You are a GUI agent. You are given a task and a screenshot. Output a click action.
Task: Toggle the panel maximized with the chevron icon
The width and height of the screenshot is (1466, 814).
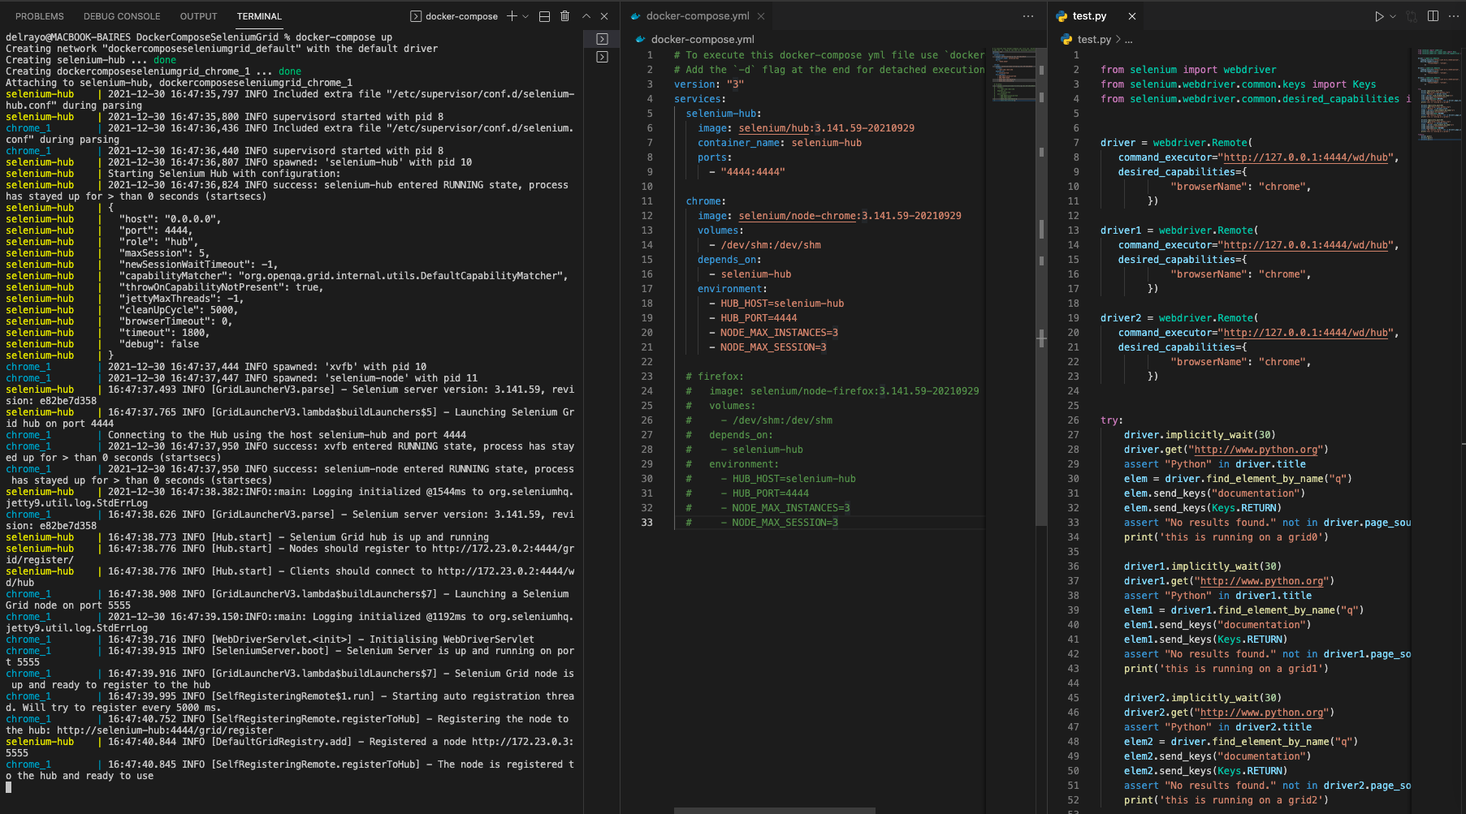point(585,15)
